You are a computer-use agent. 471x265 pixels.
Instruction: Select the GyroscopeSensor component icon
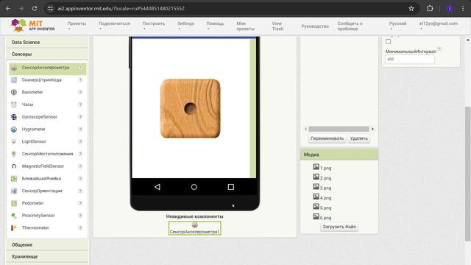pyautogui.click(x=14, y=117)
